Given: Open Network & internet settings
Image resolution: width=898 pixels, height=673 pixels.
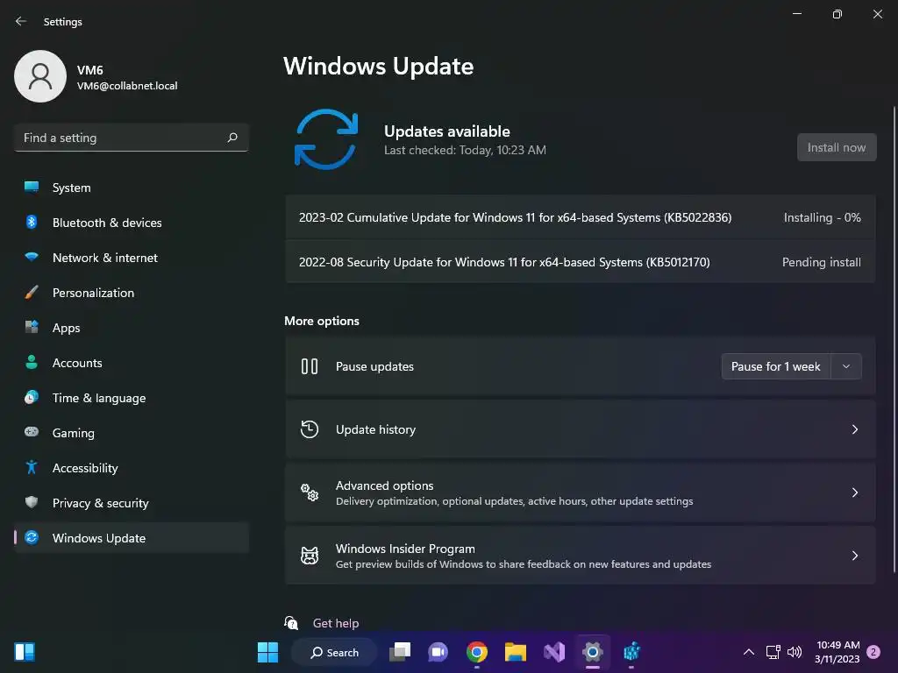Looking at the screenshot, I should (x=132, y=258).
